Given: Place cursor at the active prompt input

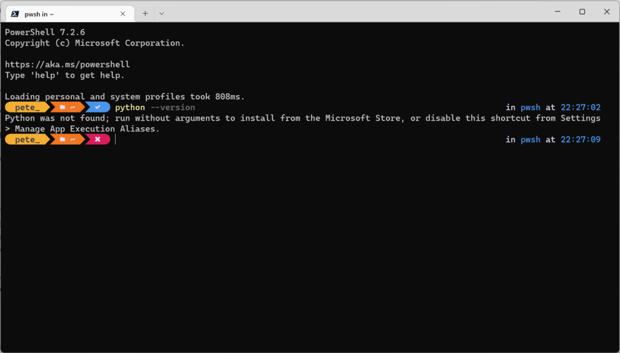Looking at the screenshot, I should tap(116, 139).
